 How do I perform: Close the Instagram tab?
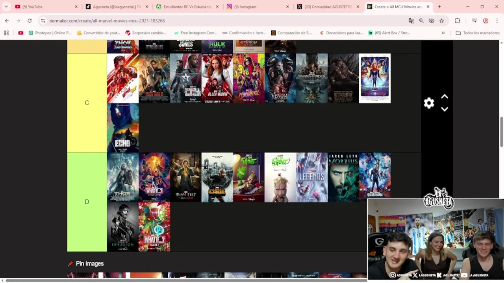(287, 7)
